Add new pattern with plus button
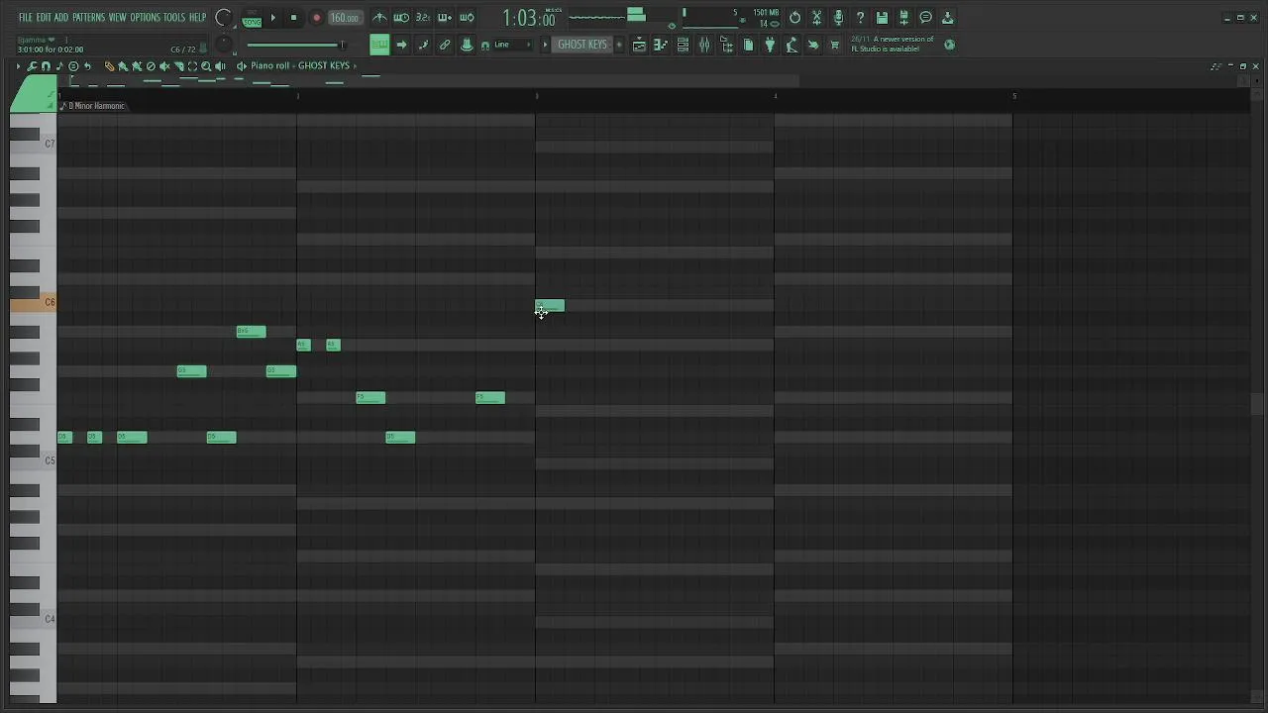1268x713 pixels. (x=619, y=45)
